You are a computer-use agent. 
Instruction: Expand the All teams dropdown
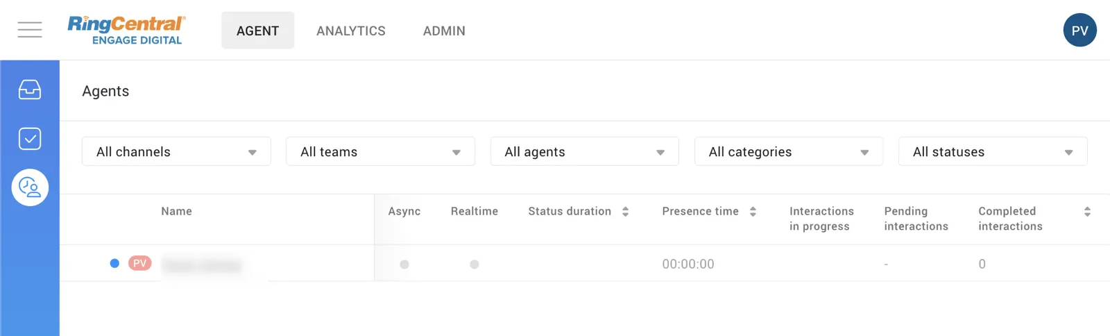click(x=380, y=151)
